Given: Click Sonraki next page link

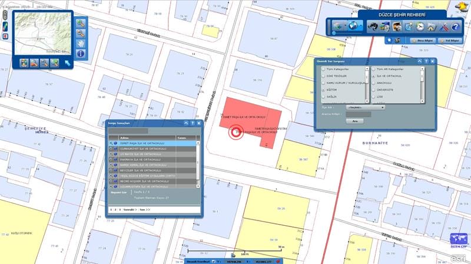Looking at the screenshot, I should pyautogui.click(x=130, y=210).
